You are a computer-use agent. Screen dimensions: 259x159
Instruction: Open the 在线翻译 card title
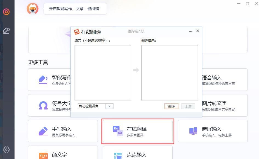pos(137,129)
